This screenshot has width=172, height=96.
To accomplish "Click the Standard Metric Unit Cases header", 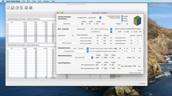I will coord(23,45).
